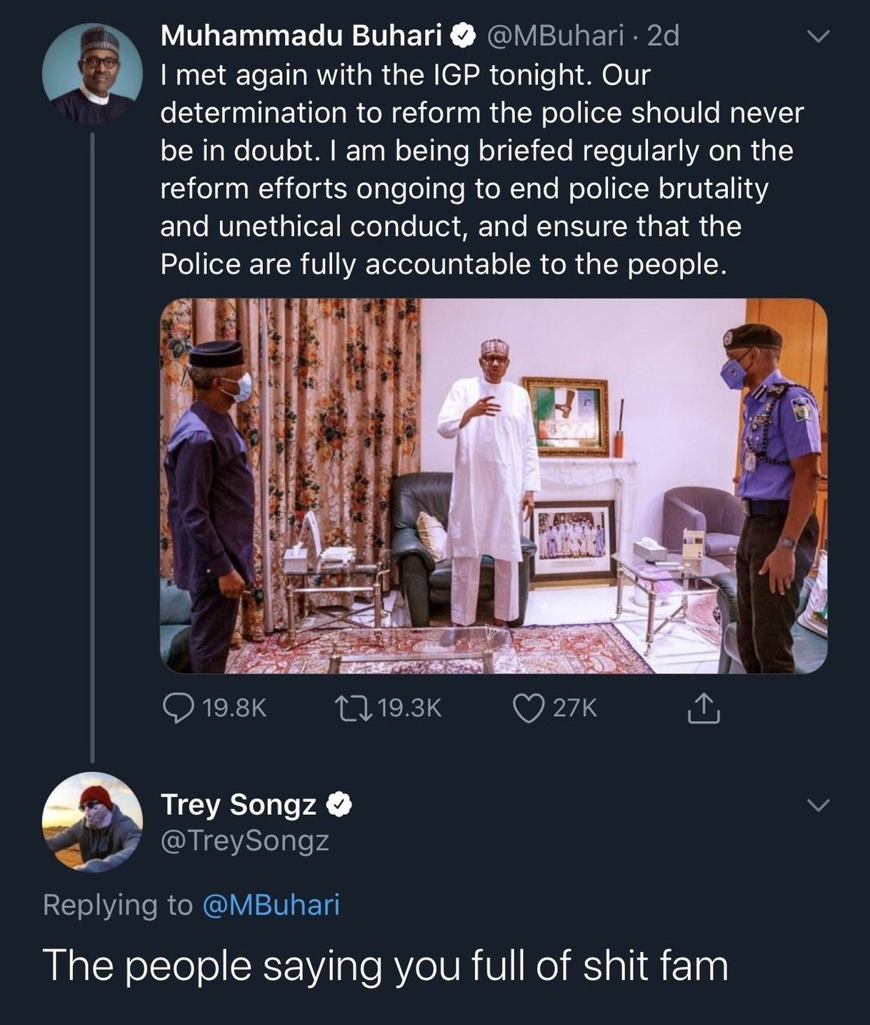Click the 19.3K retweets count
Screen dimensions: 870x1025
(409, 708)
